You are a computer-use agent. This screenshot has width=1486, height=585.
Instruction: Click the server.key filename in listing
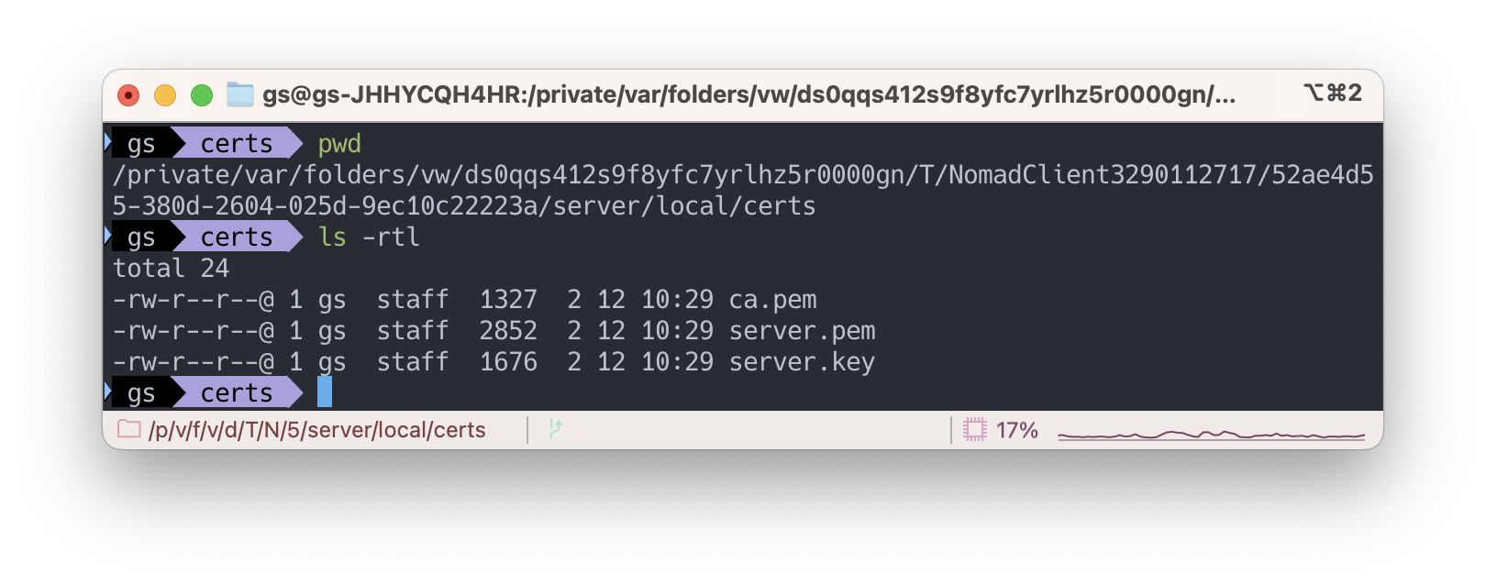coord(802,362)
